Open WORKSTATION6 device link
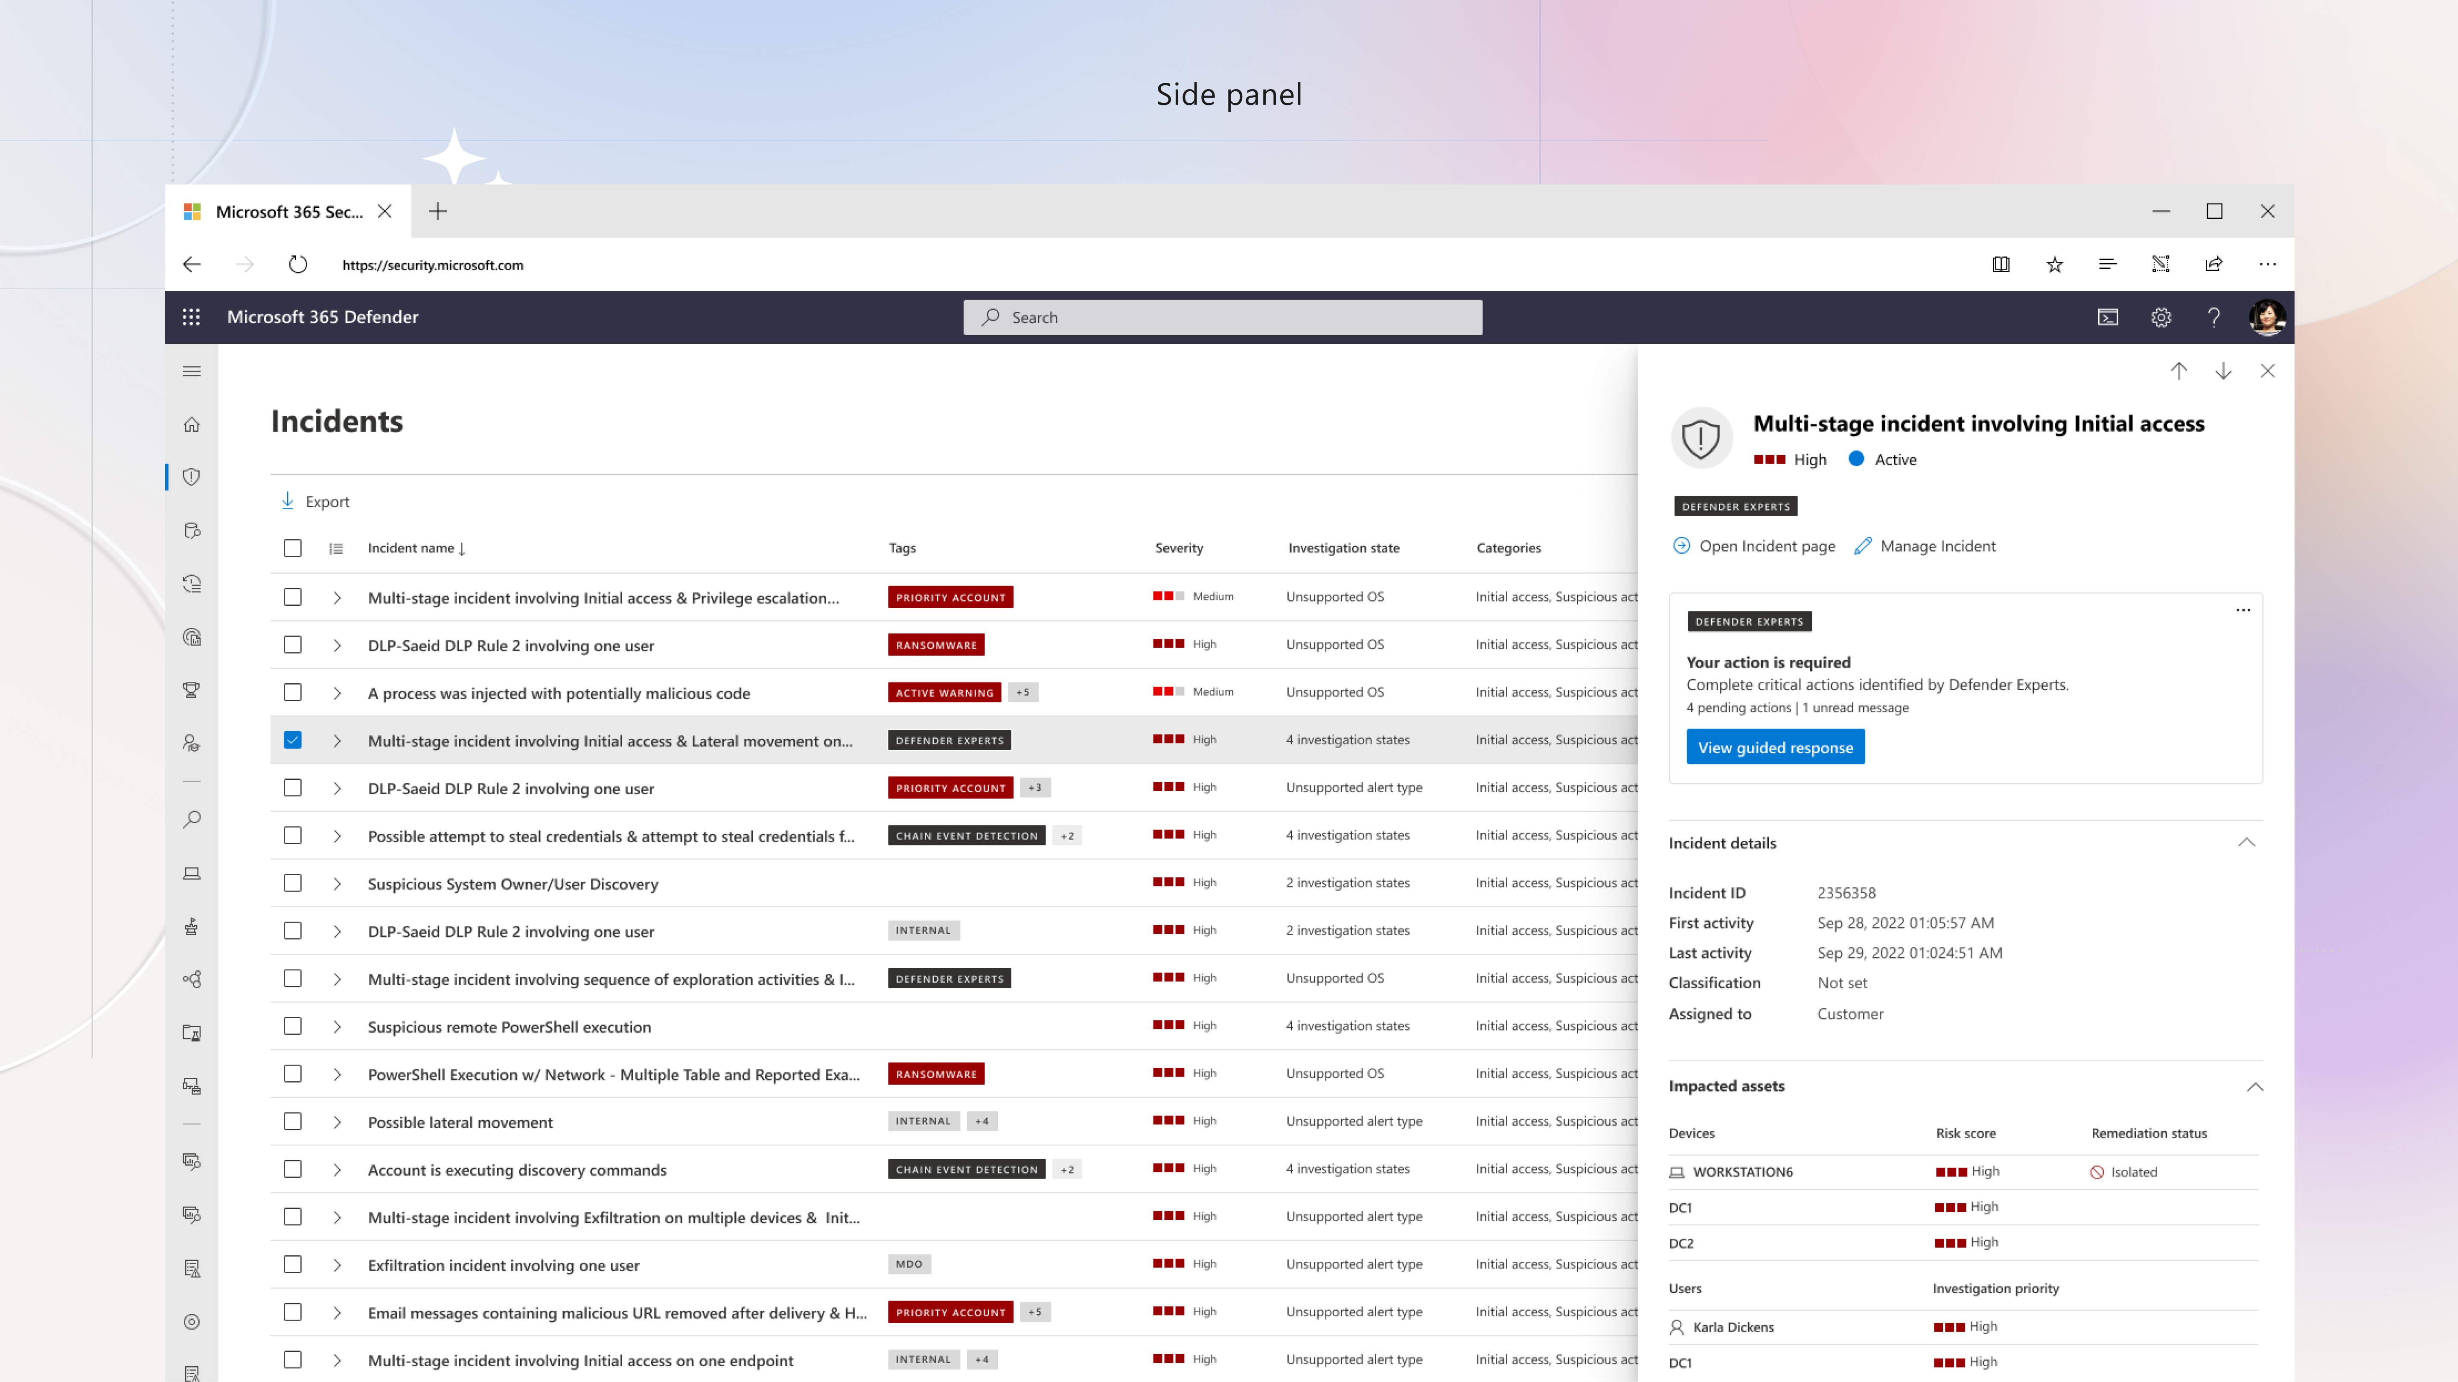Image resolution: width=2458 pixels, height=1382 pixels. (1742, 1172)
